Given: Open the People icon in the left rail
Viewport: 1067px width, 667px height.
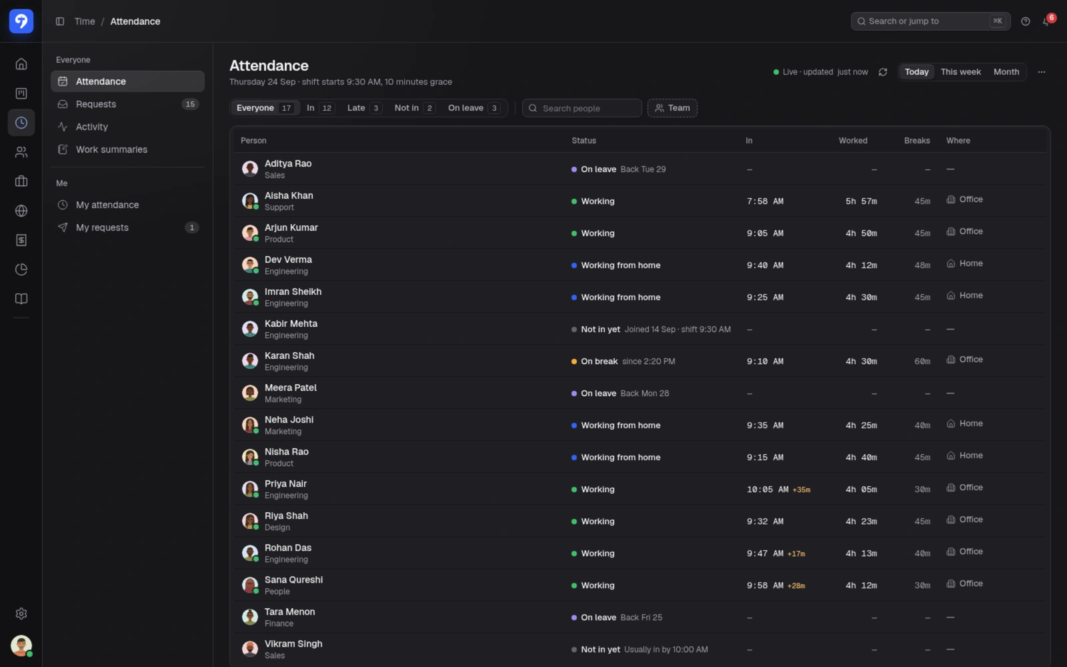Looking at the screenshot, I should 21,152.
